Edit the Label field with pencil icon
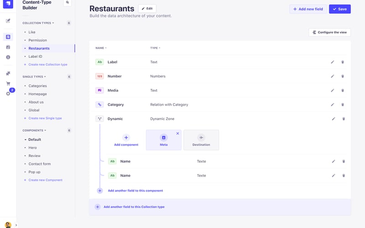 click(x=333, y=62)
